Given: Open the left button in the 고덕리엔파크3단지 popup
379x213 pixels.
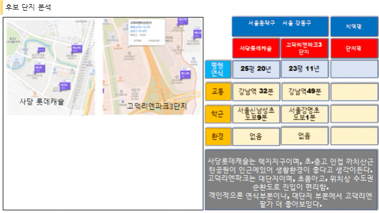Looking at the screenshot, I should coord(137,41).
